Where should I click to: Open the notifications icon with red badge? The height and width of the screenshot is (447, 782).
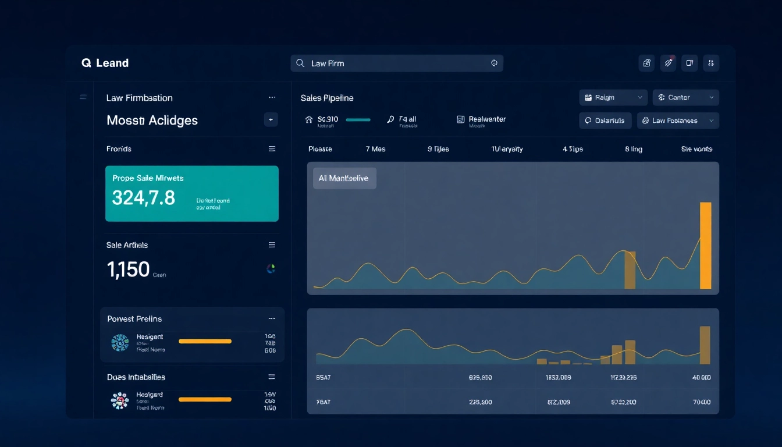coord(668,63)
